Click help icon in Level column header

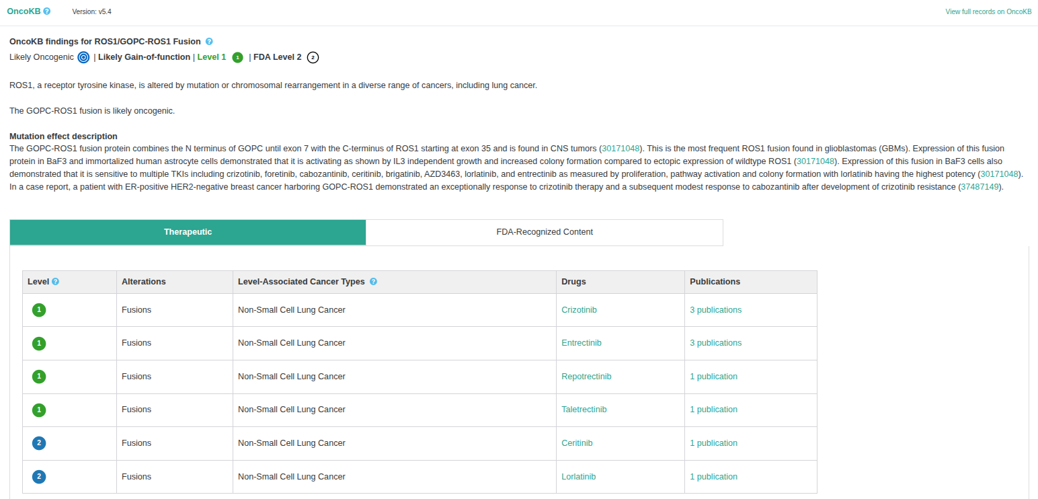click(55, 282)
